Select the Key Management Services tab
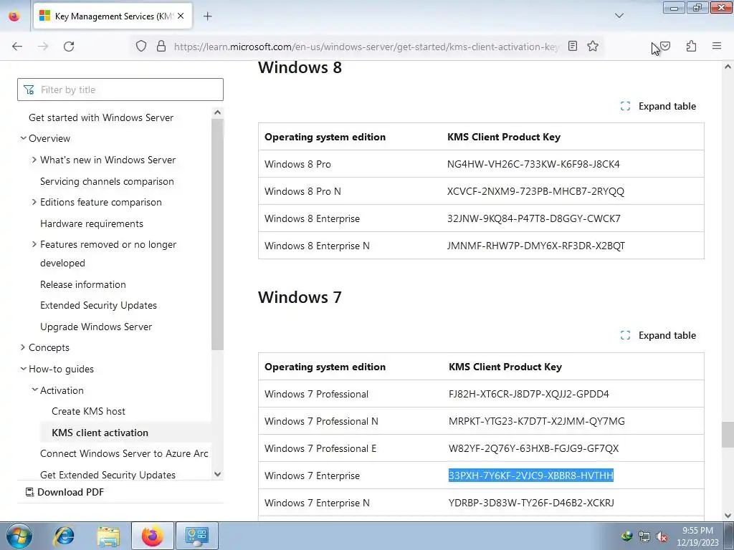 pyautogui.click(x=113, y=16)
